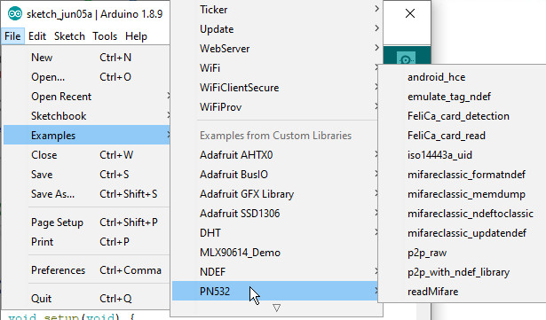Screen dimensions: 546x320
Task: Expand the NDEF library examples
Action: [275, 271]
